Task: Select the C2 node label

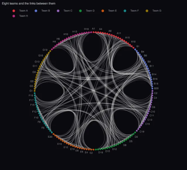Action: 156,93
